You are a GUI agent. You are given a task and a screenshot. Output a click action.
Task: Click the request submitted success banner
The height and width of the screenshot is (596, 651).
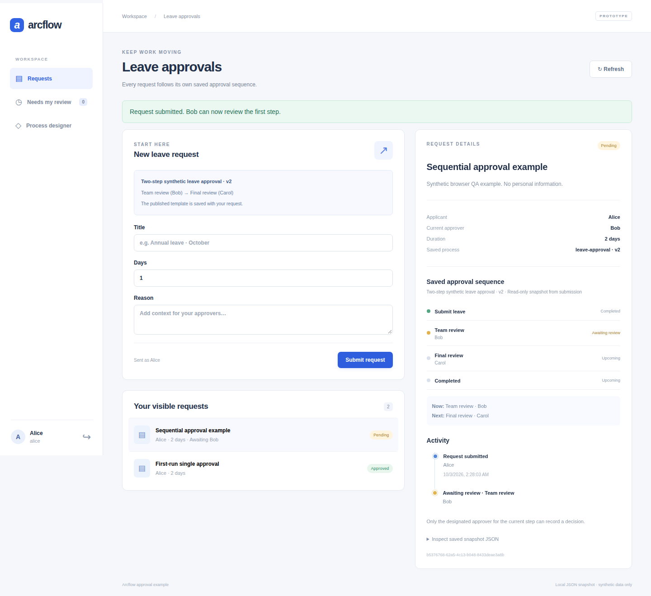tap(377, 112)
